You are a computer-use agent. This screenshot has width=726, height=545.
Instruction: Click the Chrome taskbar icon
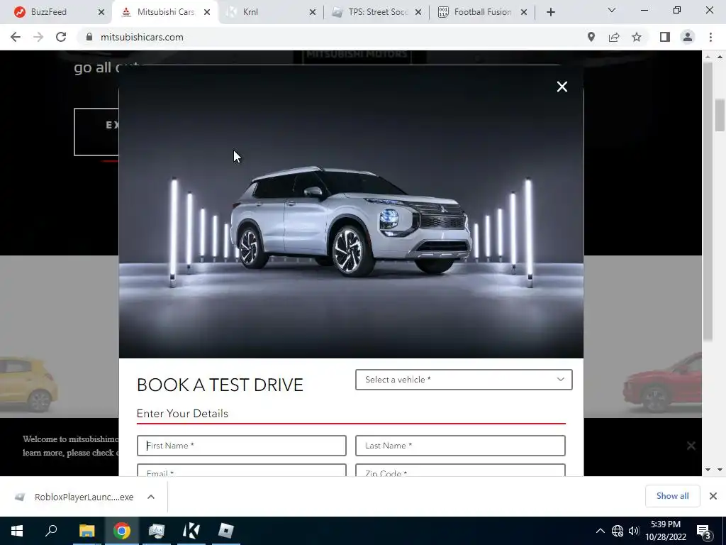coord(122,531)
